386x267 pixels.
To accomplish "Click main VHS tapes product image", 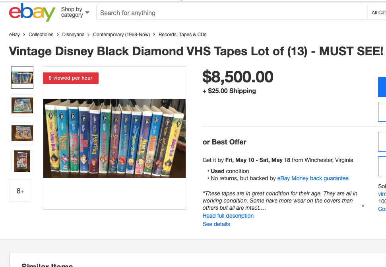I will pos(114,138).
